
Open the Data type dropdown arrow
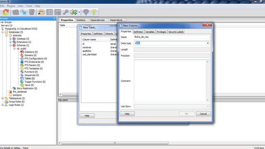208,43
